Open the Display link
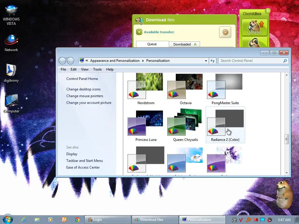This screenshot has height=224, width=299. click(72, 154)
